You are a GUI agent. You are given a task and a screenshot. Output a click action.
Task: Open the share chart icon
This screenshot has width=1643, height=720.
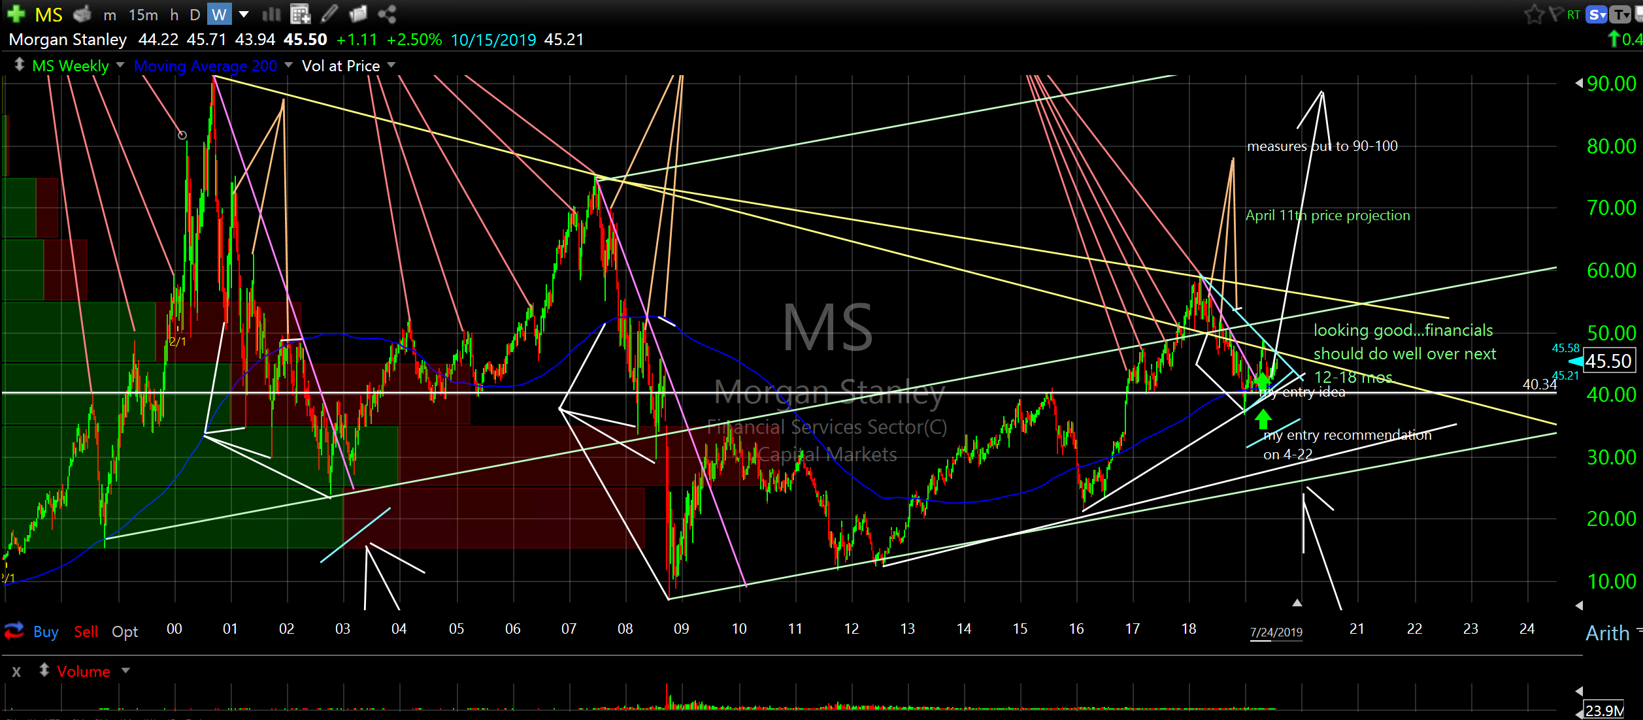pyautogui.click(x=387, y=14)
